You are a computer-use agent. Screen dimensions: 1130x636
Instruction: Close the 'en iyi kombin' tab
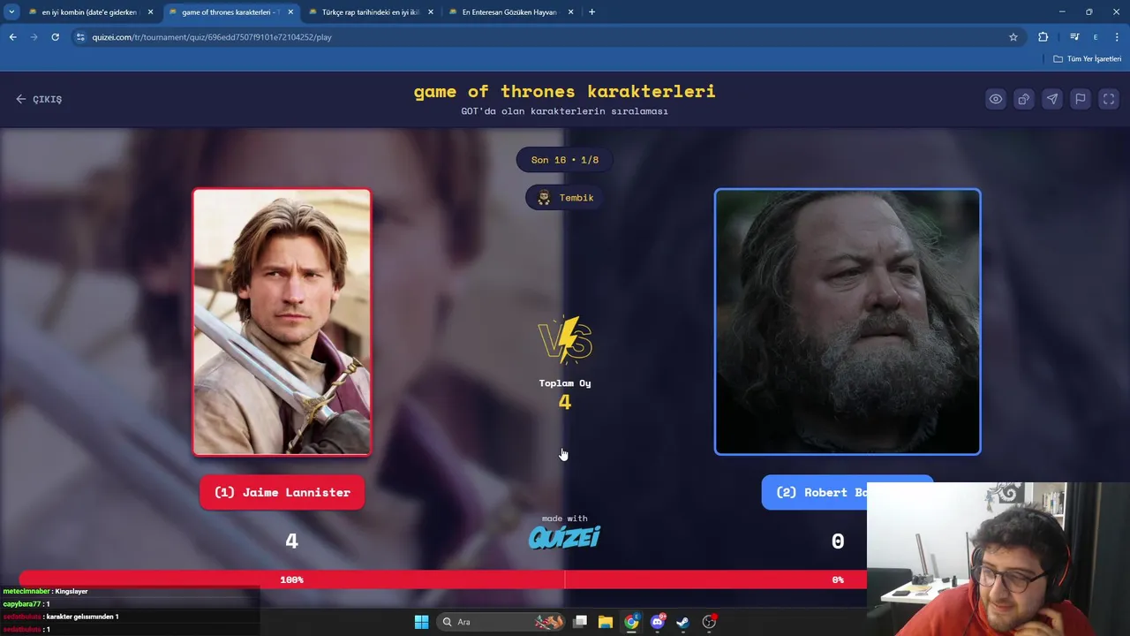[150, 12]
